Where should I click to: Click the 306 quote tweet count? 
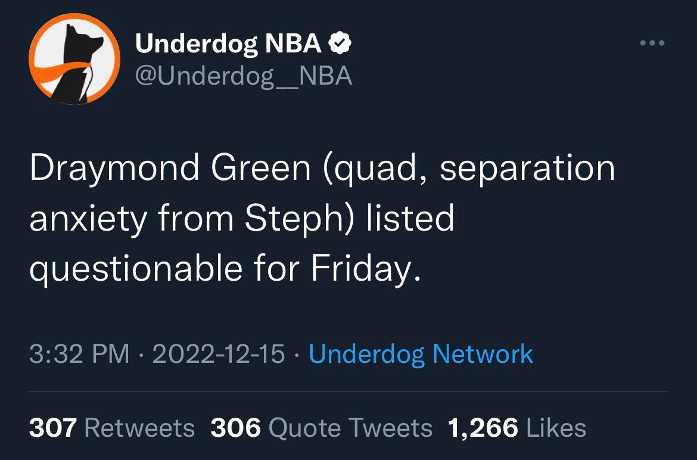pyautogui.click(x=235, y=428)
